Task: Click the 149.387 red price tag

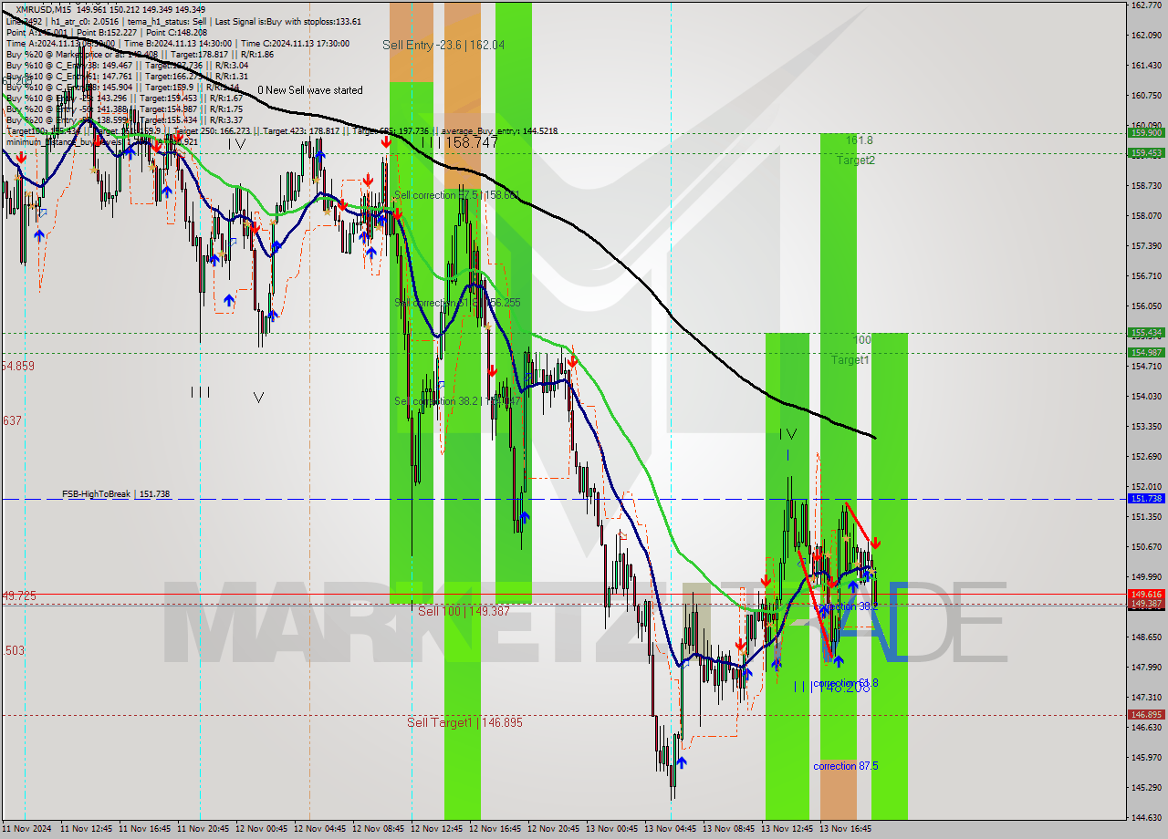Action: (1146, 605)
